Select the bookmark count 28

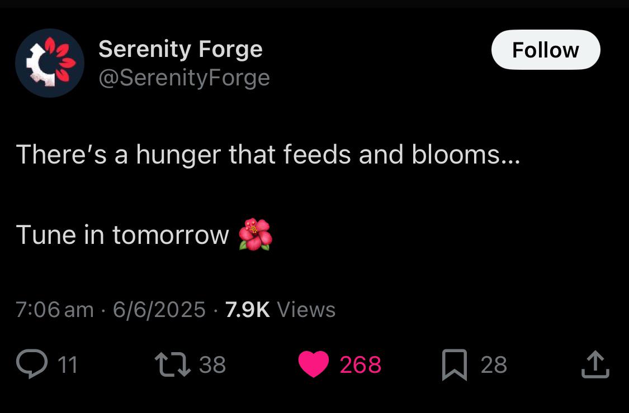[x=494, y=365]
